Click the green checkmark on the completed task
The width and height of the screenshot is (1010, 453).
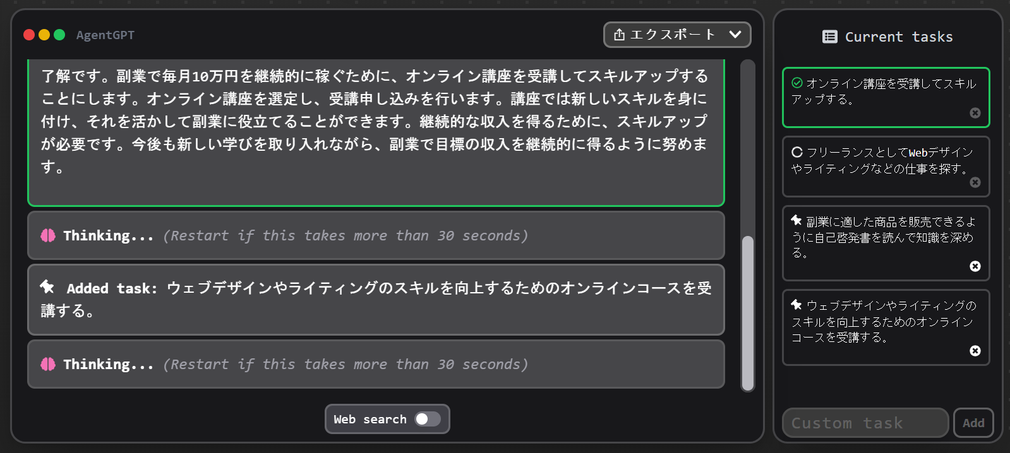[x=797, y=83]
